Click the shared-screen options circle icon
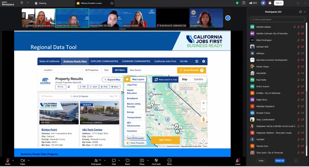 112,3
